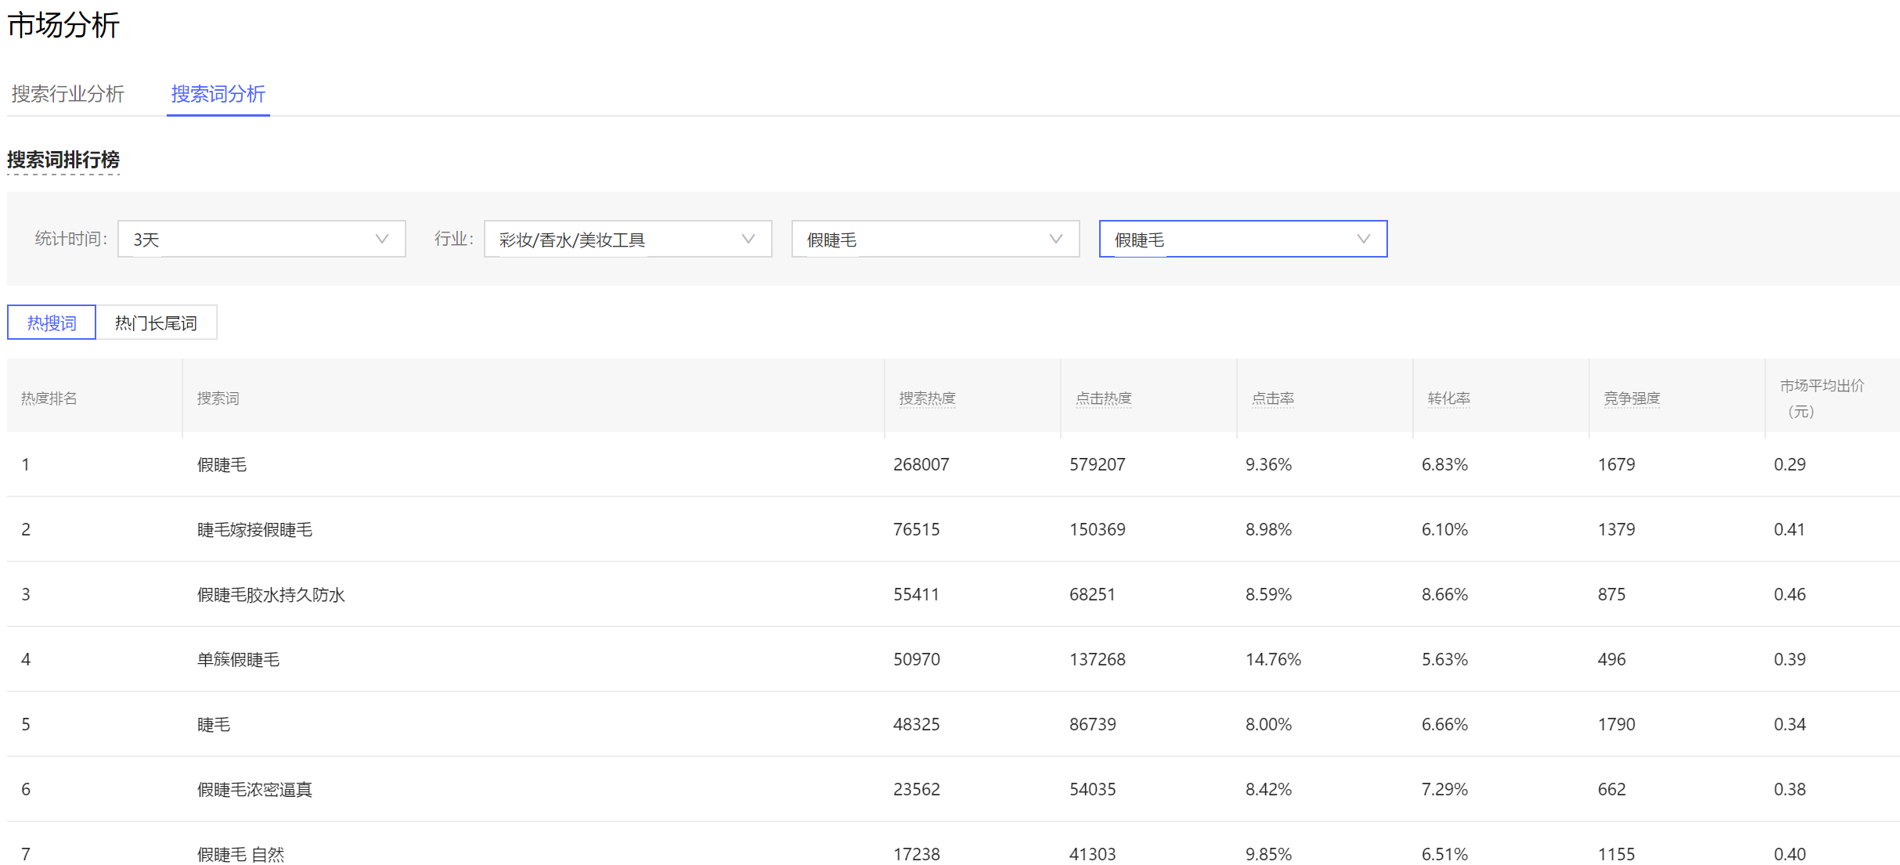1900x865 pixels.
Task: Click competition value 1155
Action: [1616, 854]
